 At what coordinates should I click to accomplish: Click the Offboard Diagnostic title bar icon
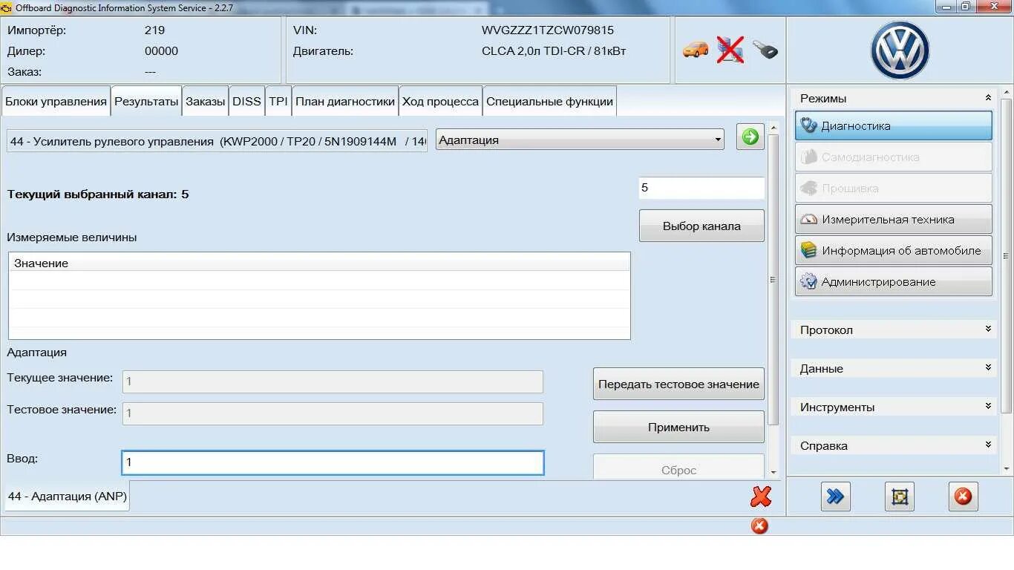point(7,7)
